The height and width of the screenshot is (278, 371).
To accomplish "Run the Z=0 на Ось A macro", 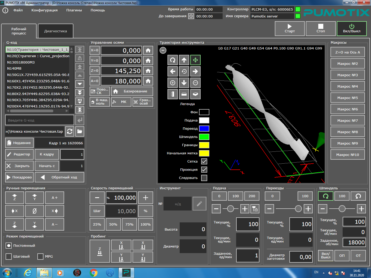I will point(348,52).
